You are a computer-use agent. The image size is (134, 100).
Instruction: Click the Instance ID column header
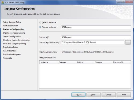(121, 62)
